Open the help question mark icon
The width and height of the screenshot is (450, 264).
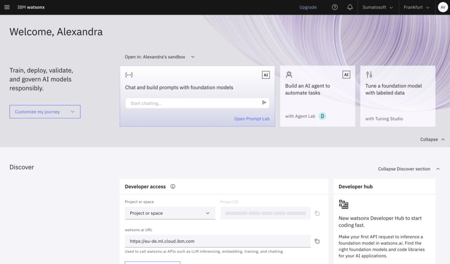(x=334, y=7)
